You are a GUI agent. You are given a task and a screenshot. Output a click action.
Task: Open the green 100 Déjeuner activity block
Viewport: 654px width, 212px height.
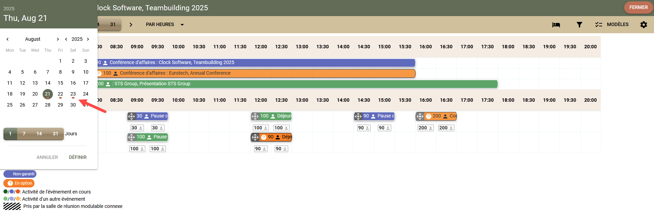[x=271, y=116]
